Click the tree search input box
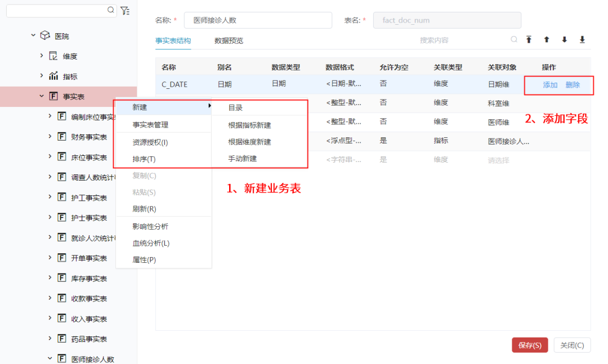Screen dimensions: 608x364 pos(61,11)
